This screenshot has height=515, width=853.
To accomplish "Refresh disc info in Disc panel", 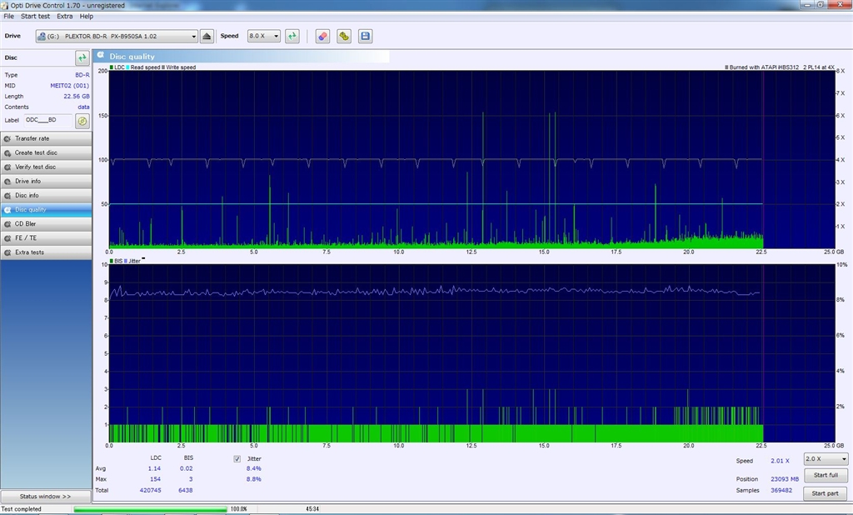I will tap(82, 57).
